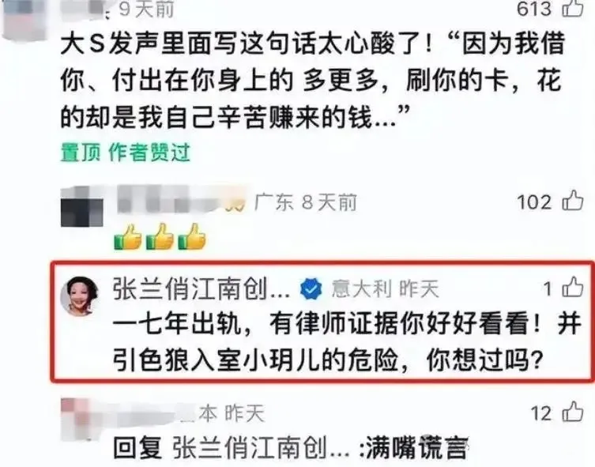Open username 张兰俏江南创... in highlighted comment
The image size is (595, 467).
[x=201, y=289]
